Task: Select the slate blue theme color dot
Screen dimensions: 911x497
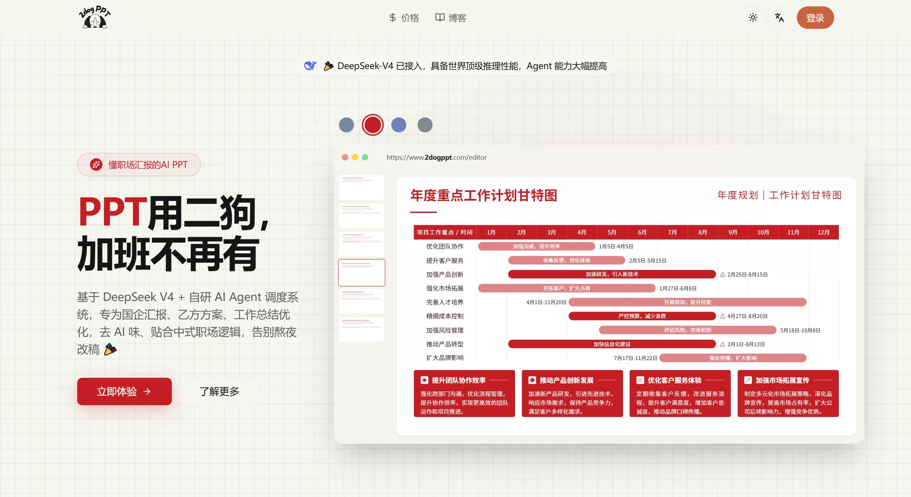Action: coord(346,125)
